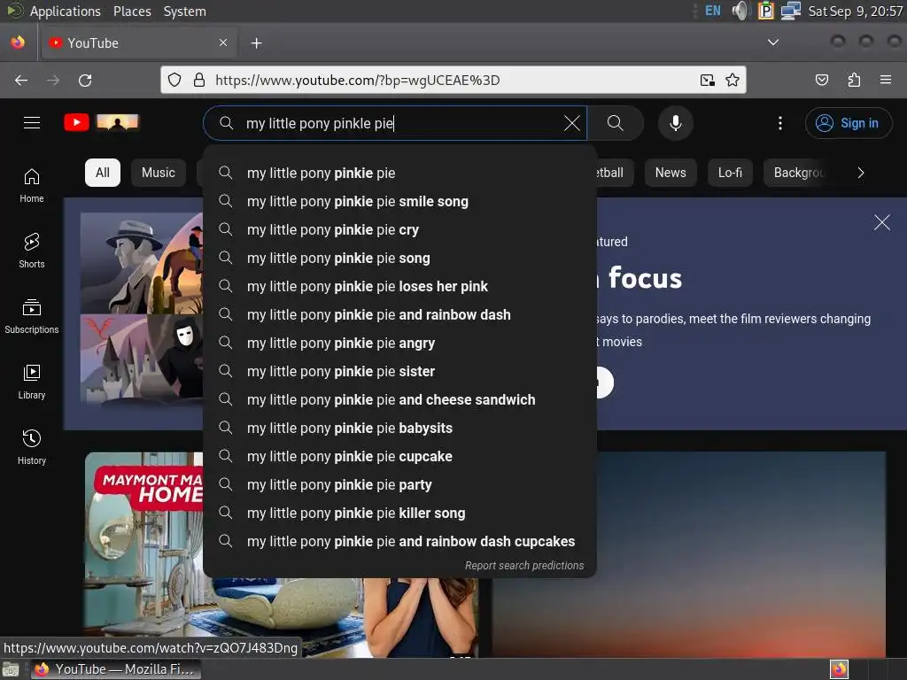The height and width of the screenshot is (680, 907).
Task: Toggle picture-in-picture icon in address bar
Action: click(x=707, y=80)
